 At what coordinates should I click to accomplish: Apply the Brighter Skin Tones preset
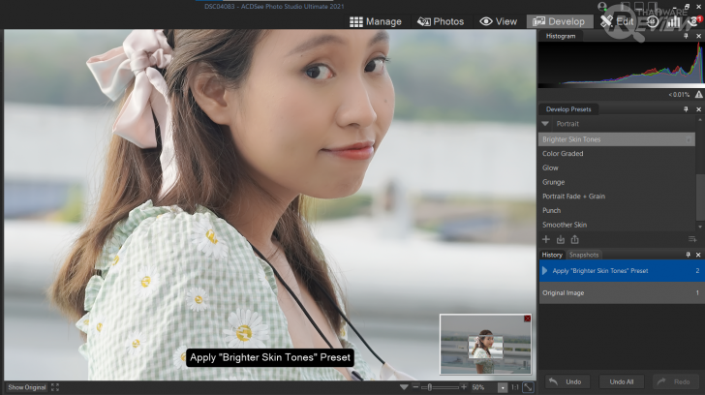(617, 139)
